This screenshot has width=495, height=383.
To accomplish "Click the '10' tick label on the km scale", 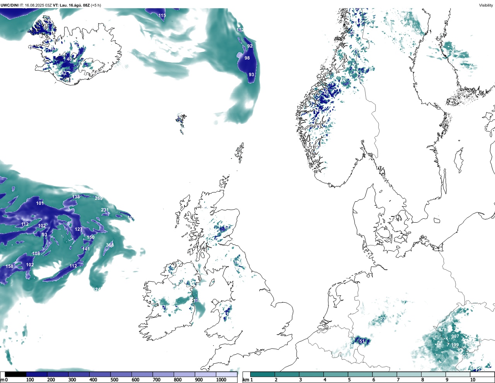I will [x=473, y=380].
